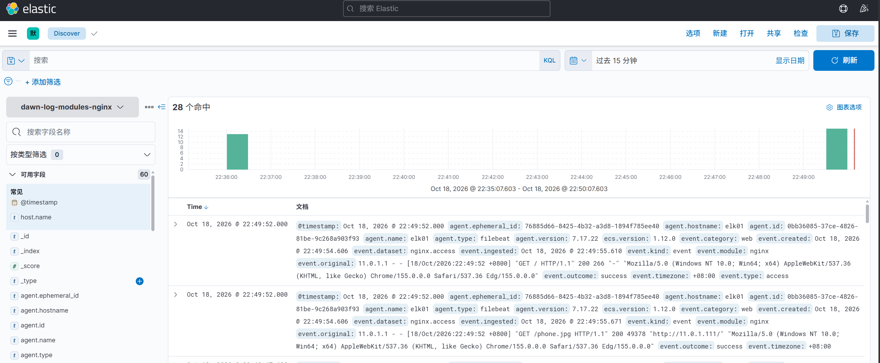Open the 检查 menu item
The height and width of the screenshot is (363, 880).
click(801, 34)
